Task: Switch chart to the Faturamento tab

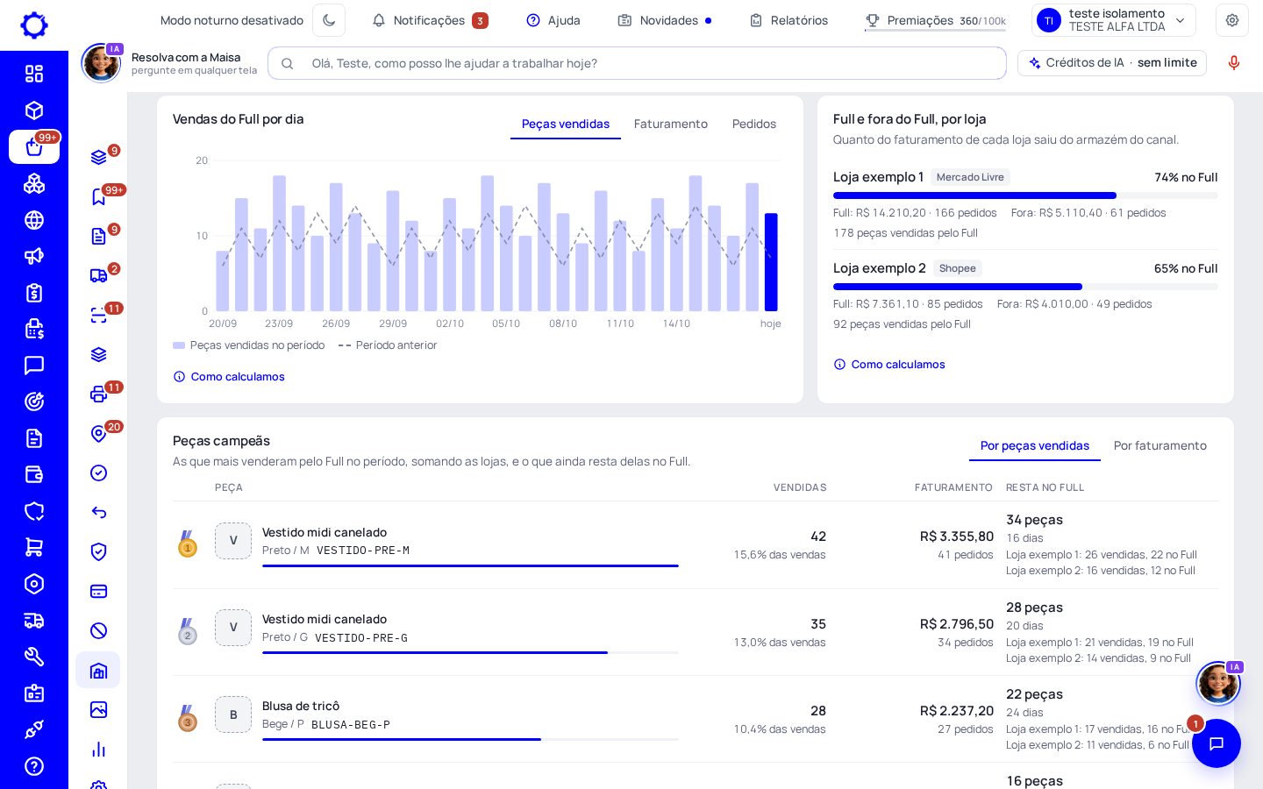Action: pyautogui.click(x=671, y=124)
